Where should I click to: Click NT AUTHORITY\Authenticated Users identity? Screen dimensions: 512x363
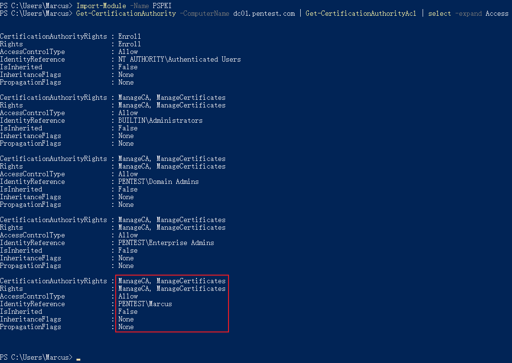180,59
